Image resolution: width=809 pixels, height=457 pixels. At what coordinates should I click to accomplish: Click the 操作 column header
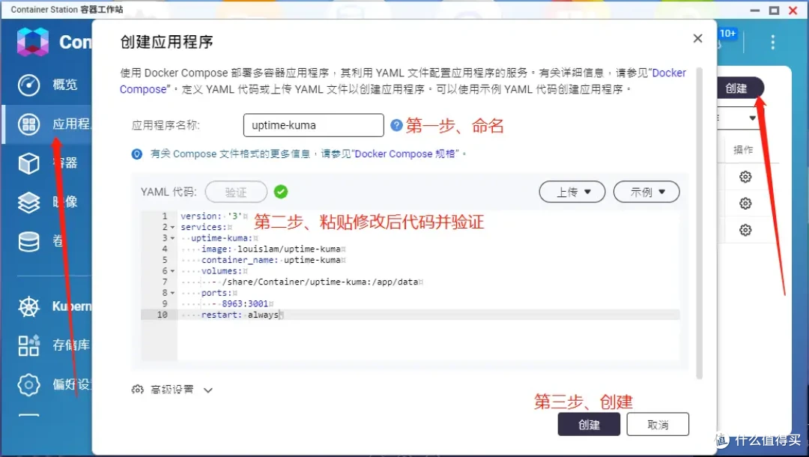point(743,150)
